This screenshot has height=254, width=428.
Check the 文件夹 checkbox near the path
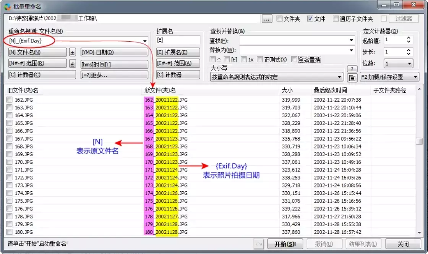(279, 18)
